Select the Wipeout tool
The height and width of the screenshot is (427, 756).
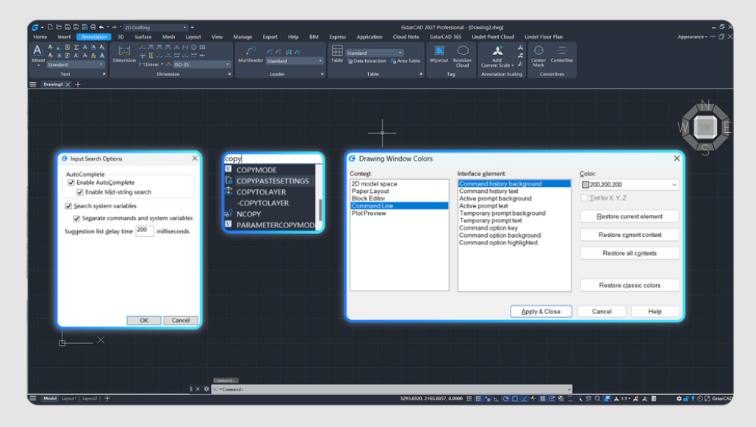[x=439, y=54]
